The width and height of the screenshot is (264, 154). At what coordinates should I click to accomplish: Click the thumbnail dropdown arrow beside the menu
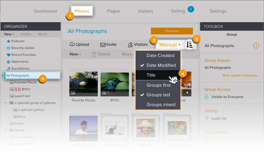coord(187,93)
